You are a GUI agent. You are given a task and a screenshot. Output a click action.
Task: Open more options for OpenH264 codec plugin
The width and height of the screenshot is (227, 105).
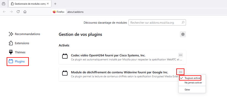click(180, 55)
